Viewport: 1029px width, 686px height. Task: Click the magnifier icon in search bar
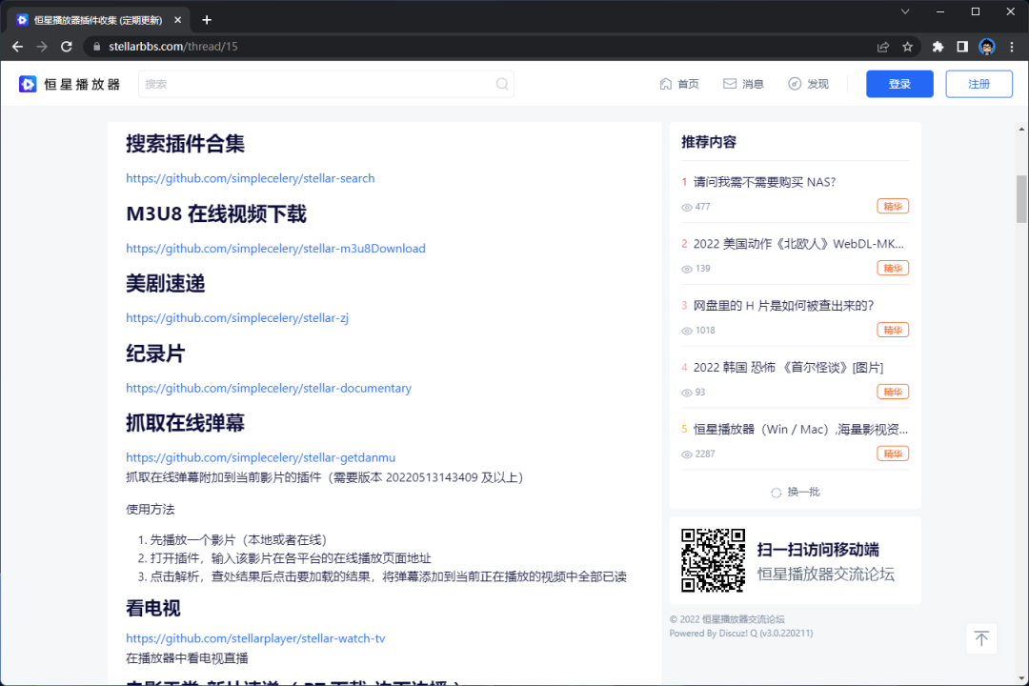pos(502,84)
